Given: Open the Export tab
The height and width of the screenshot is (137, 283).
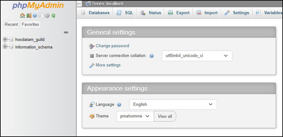Looking at the screenshot, I should [179, 13].
